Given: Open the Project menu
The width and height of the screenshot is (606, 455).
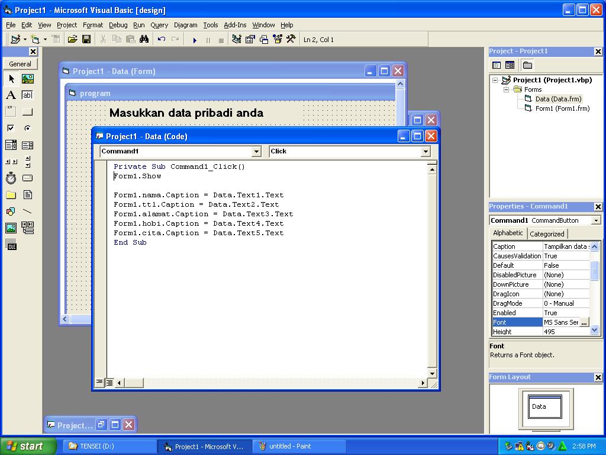Looking at the screenshot, I should (67, 25).
